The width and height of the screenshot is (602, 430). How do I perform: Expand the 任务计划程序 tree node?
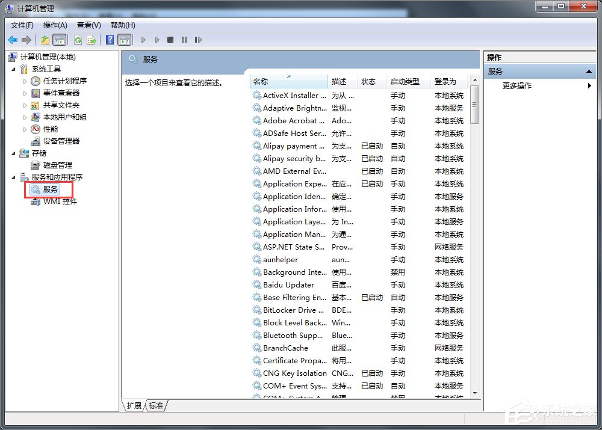[x=25, y=81]
